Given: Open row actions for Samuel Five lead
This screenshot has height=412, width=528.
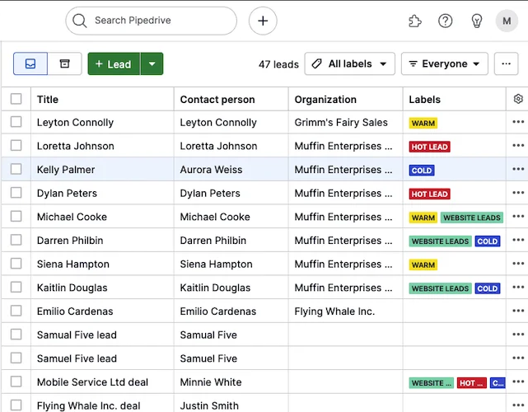Looking at the screenshot, I should (x=518, y=358).
